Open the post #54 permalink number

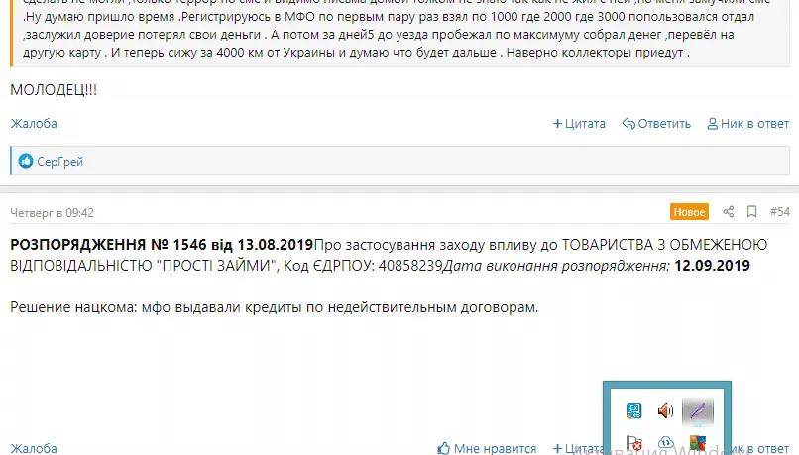click(x=779, y=212)
